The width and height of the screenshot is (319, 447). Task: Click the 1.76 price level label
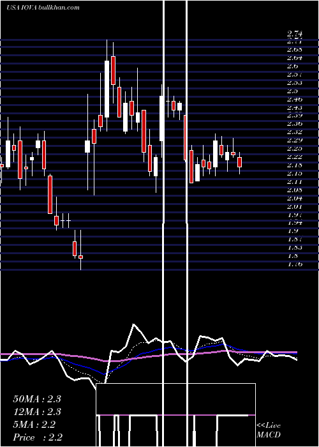(x=295, y=264)
